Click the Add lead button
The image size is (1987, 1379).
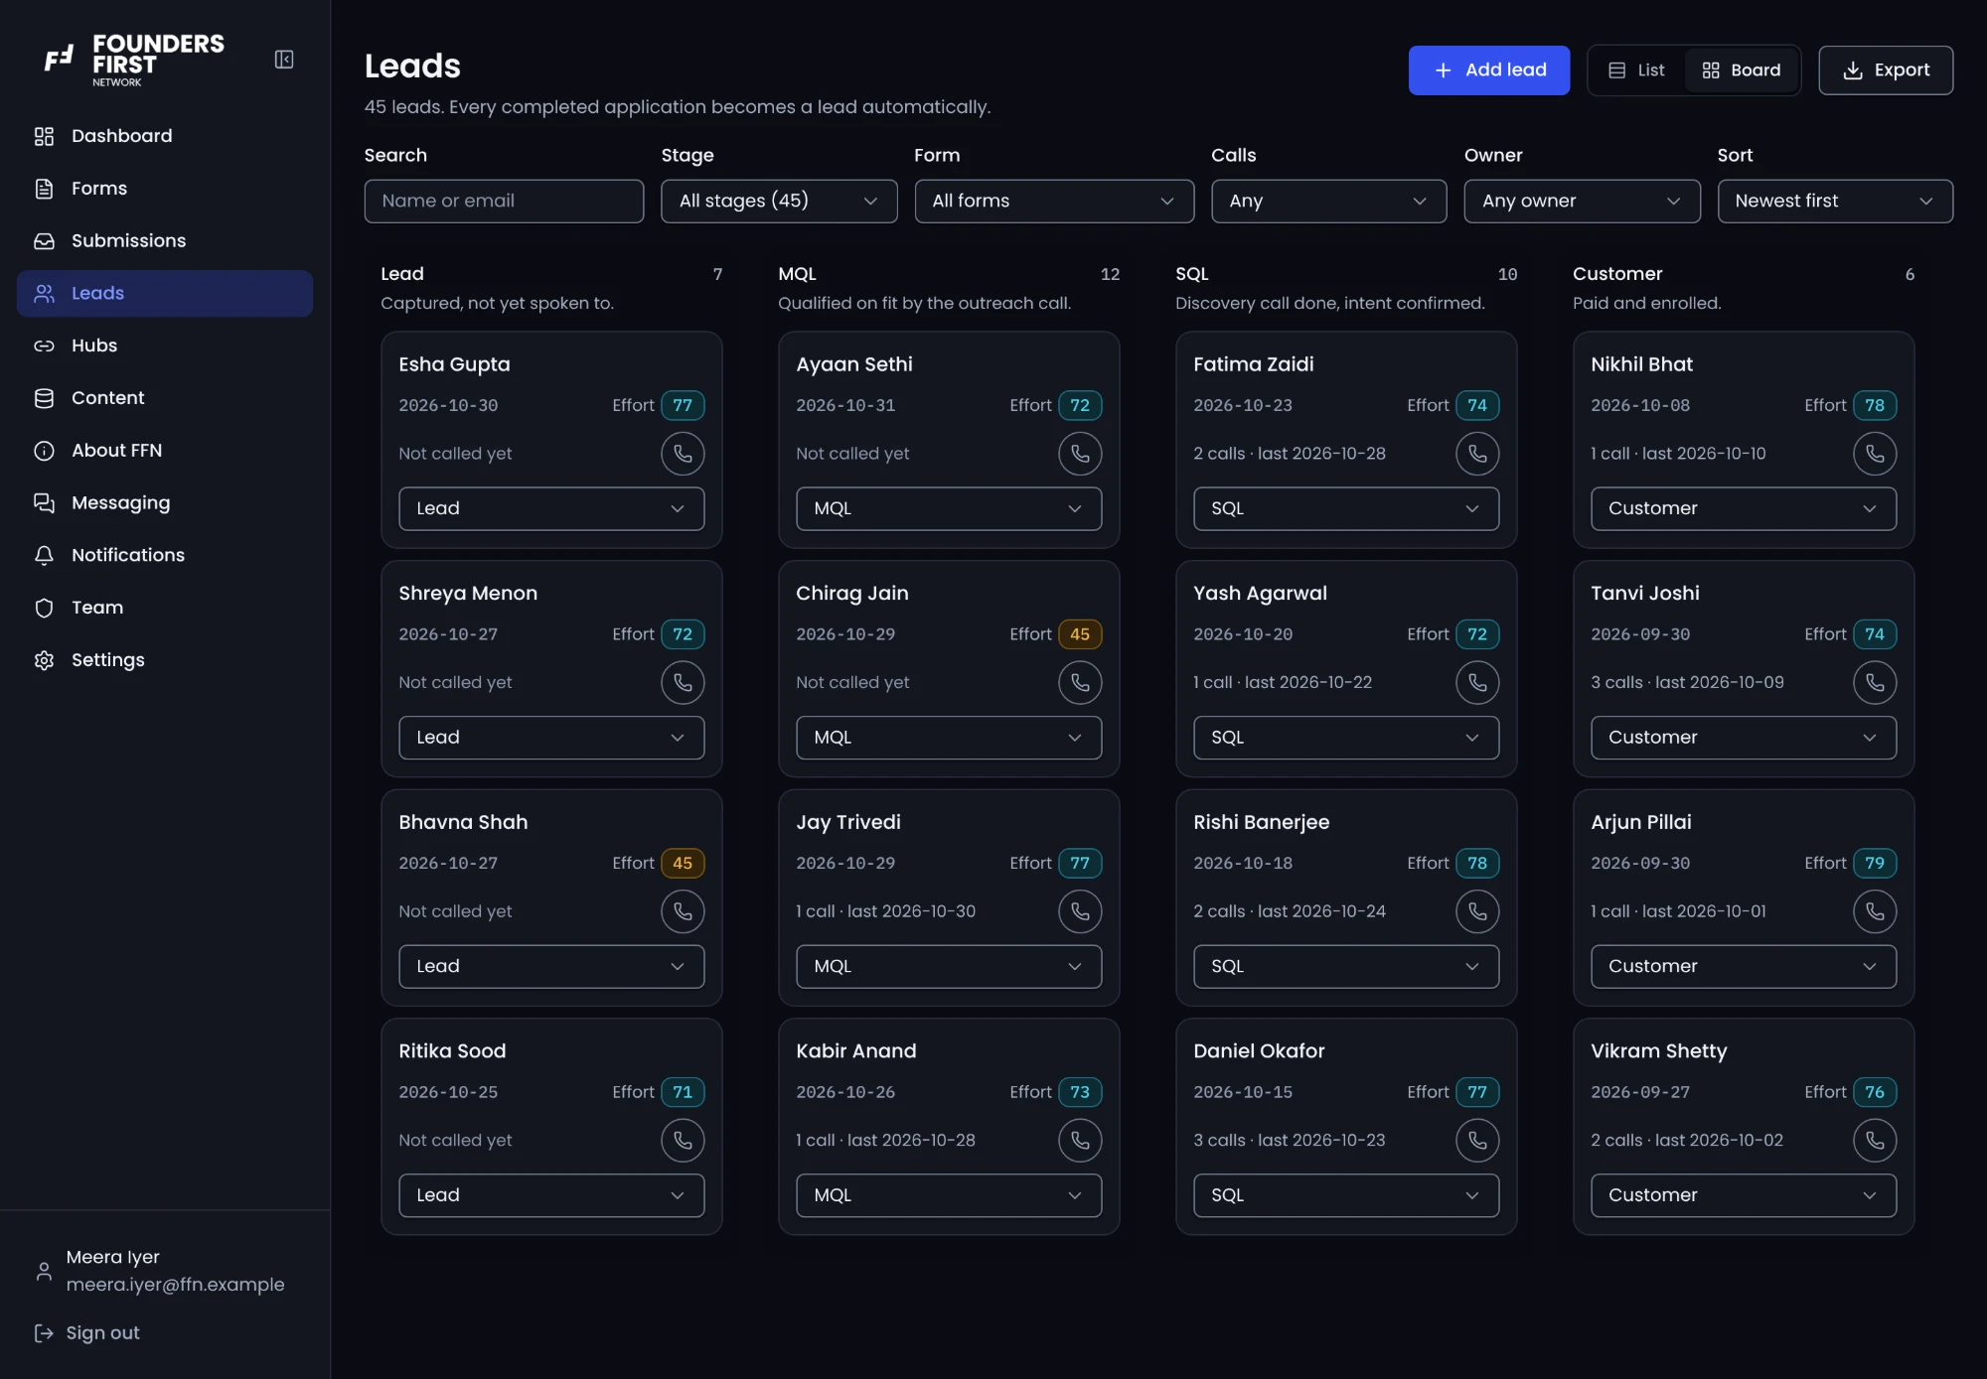[x=1489, y=70]
